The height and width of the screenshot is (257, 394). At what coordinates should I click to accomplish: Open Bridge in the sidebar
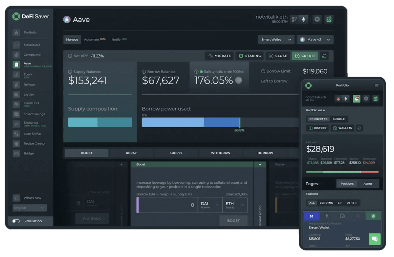coord(23,154)
